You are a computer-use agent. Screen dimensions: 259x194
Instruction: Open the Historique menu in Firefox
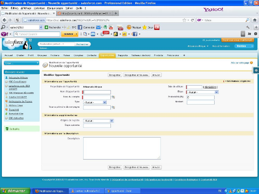click(39, 8)
